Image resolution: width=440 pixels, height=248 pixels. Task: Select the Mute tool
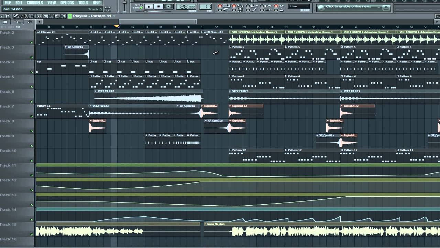[34, 16]
